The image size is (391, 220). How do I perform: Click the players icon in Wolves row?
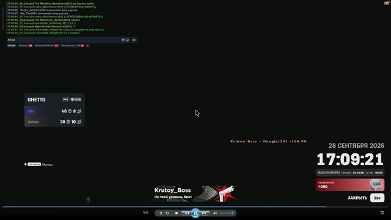79,122
